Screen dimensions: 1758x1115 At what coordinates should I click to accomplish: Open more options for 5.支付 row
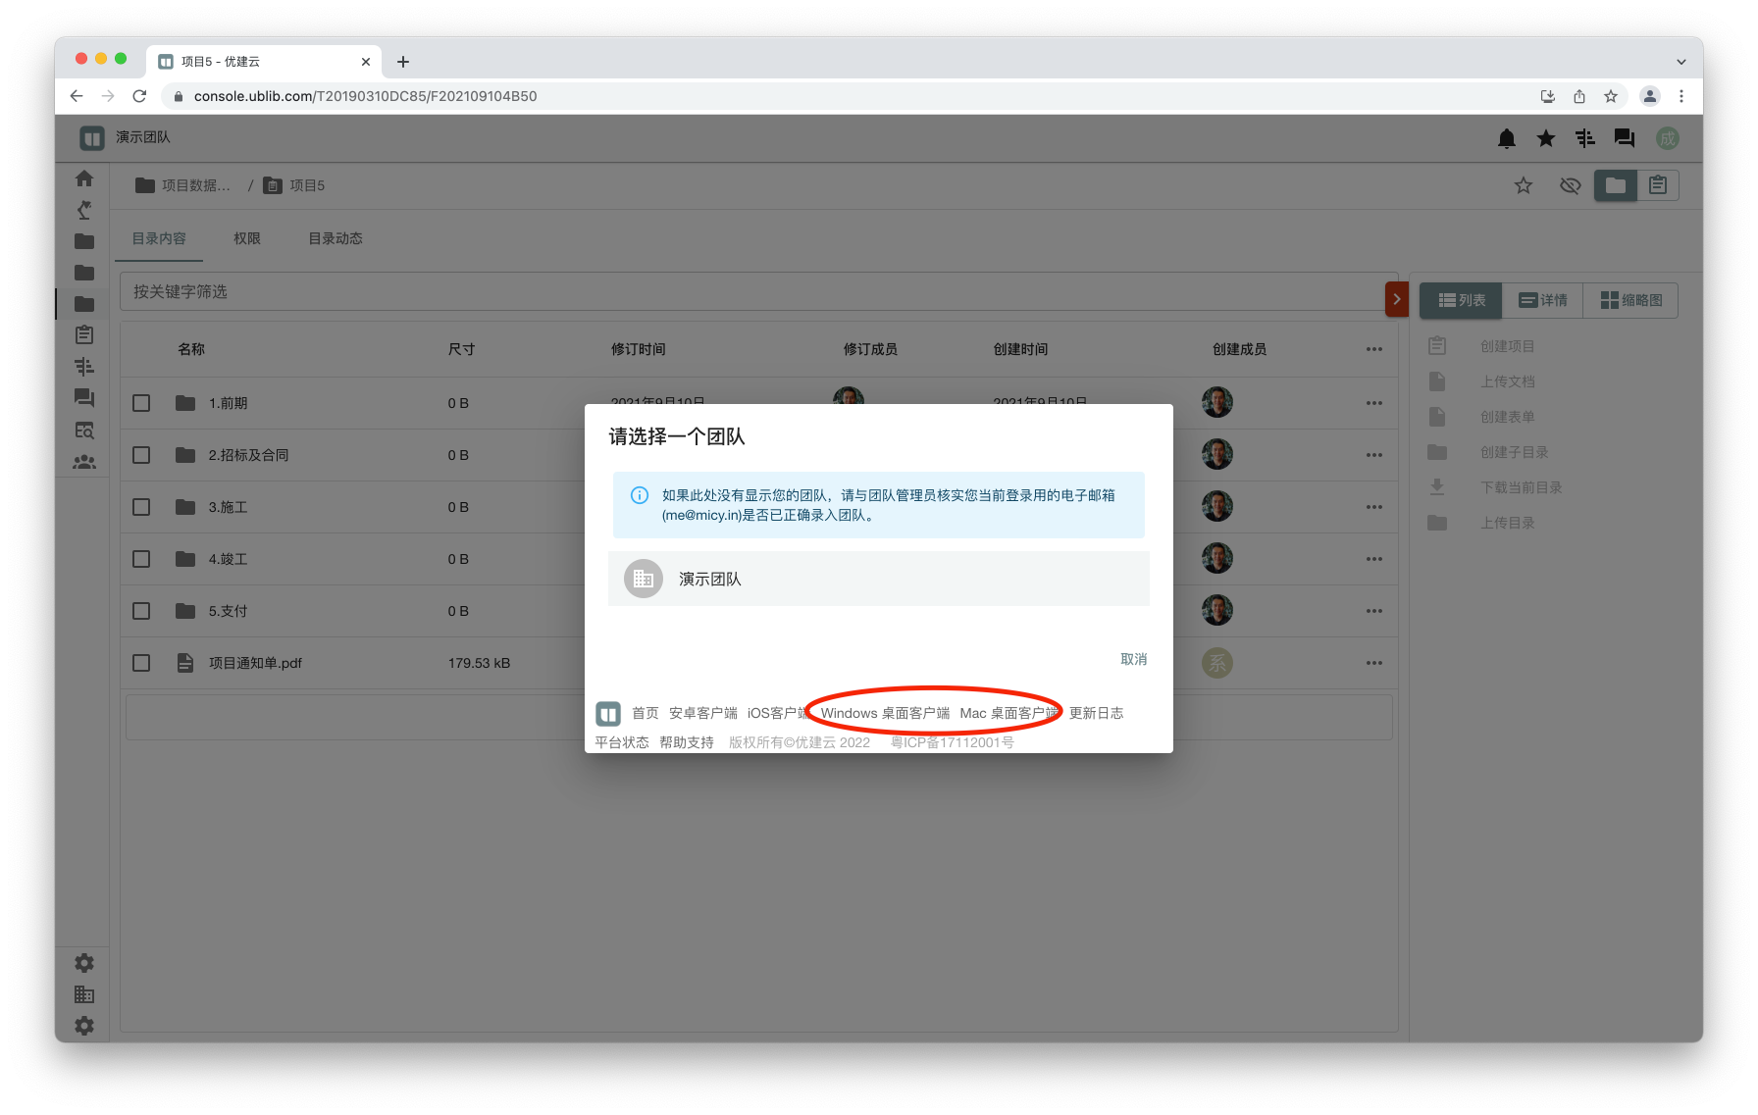pyautogui.click(x=1373, y=611)
